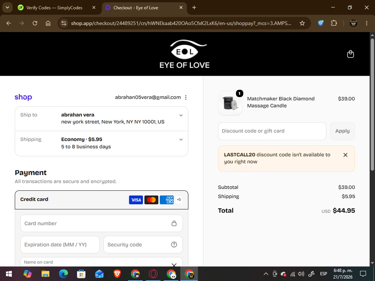Open Microsoft Store from the taskbar
The image size is (375, 281).
click(81, 274)
